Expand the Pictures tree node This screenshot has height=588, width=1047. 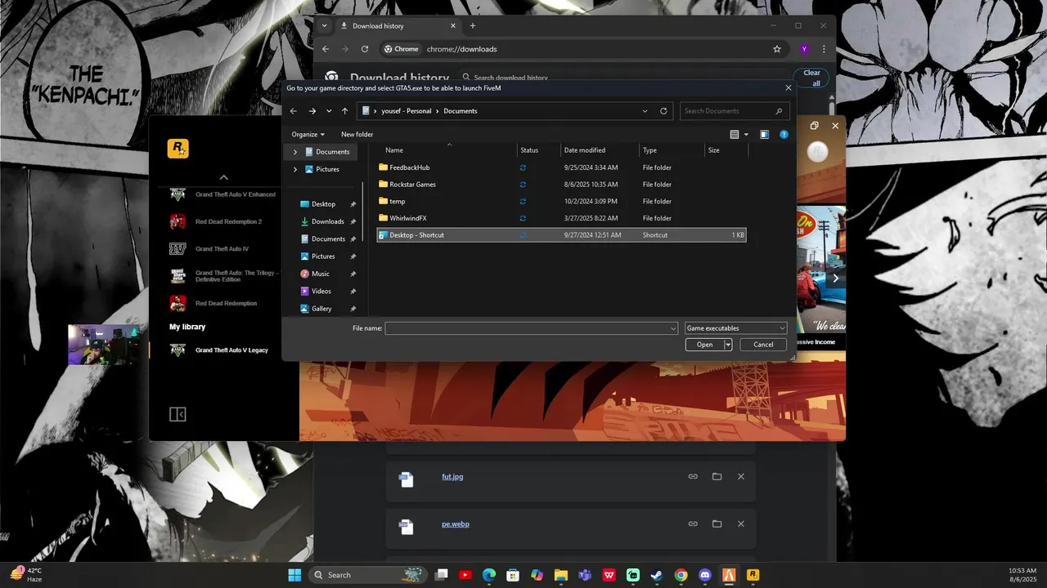point(295,169)
